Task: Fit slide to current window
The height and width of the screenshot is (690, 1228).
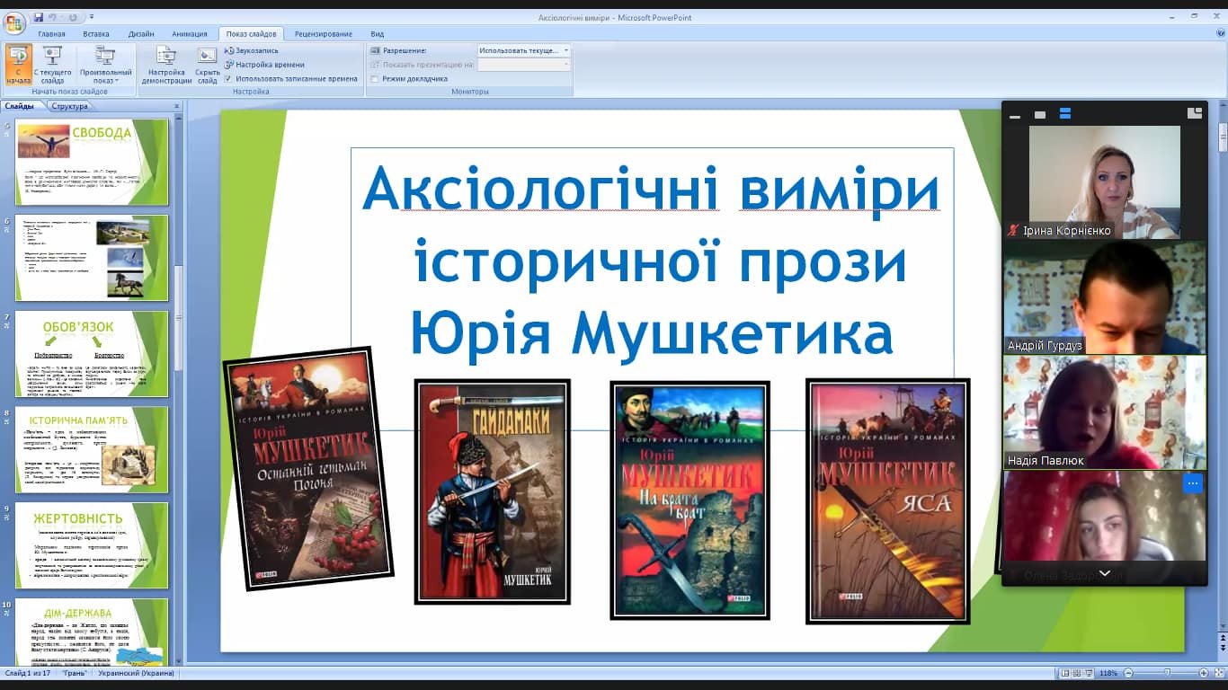Action: click(x=1217, y=673)
